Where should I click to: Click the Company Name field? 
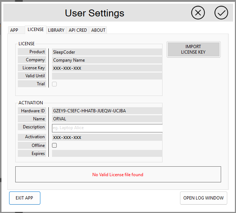click(x=107, y=60)
